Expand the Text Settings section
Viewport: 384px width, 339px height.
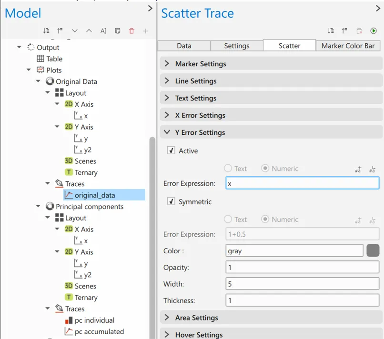(x=271, y=98)
